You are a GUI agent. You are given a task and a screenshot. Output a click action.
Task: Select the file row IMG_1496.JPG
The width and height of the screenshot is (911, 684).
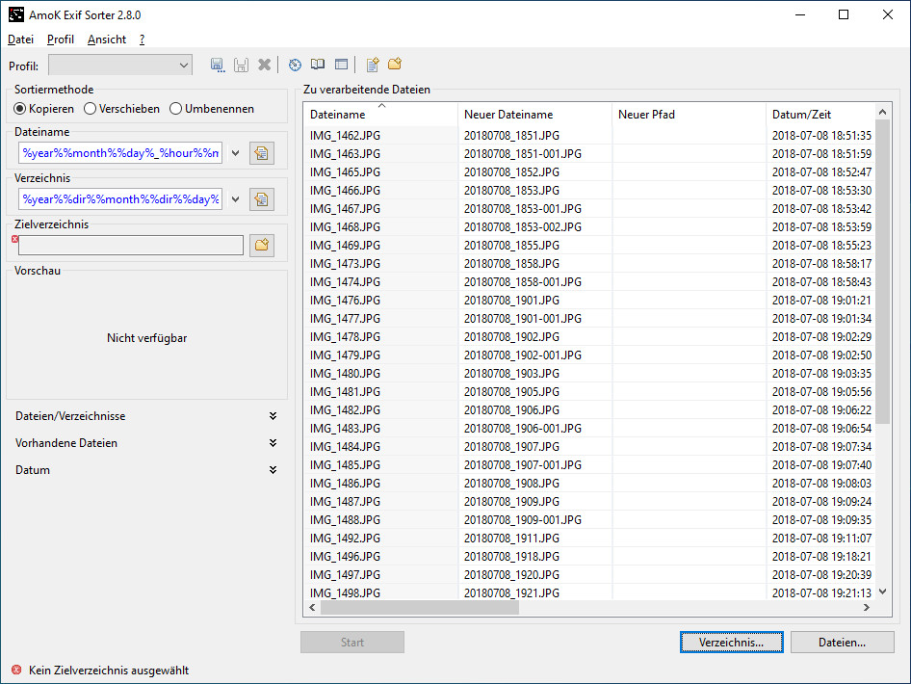589,557
